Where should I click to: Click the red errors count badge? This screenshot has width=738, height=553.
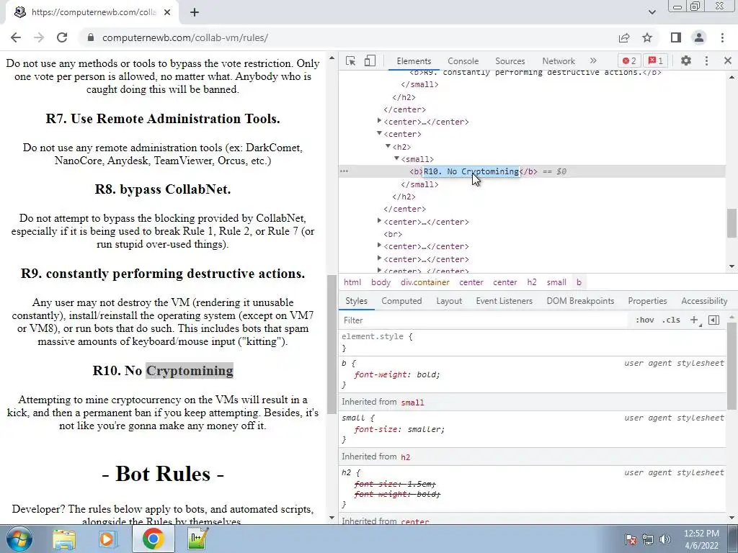629,60
